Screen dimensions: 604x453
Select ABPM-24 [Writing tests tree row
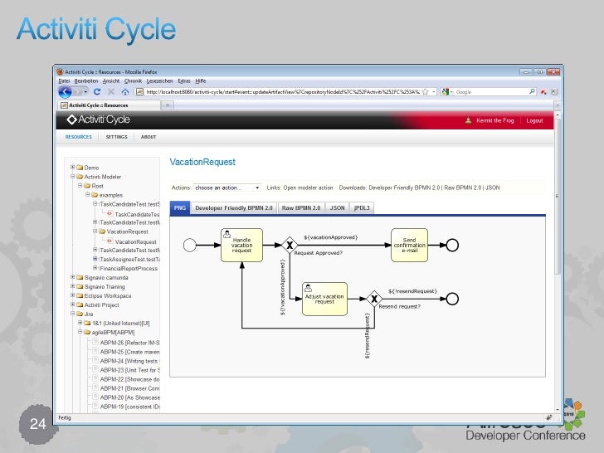[129, 361]
